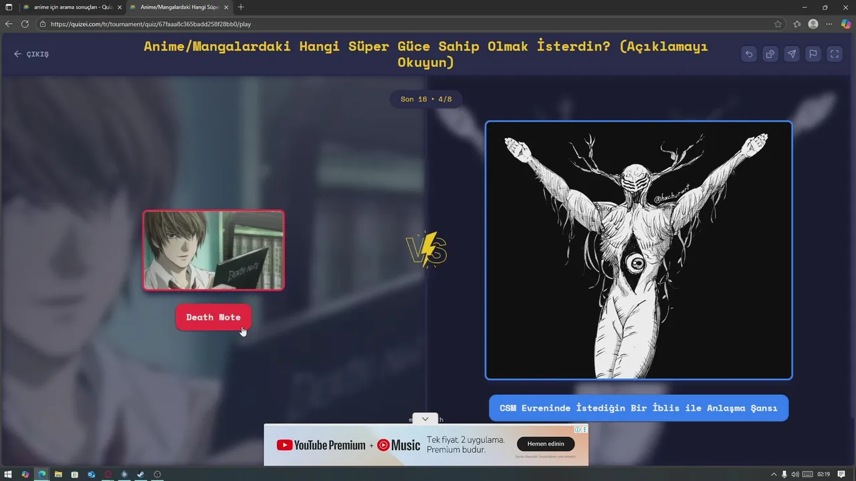This screenshot has width=856, height=481.
Task: Click the undo last choice icon
Action: pos(749,54)
